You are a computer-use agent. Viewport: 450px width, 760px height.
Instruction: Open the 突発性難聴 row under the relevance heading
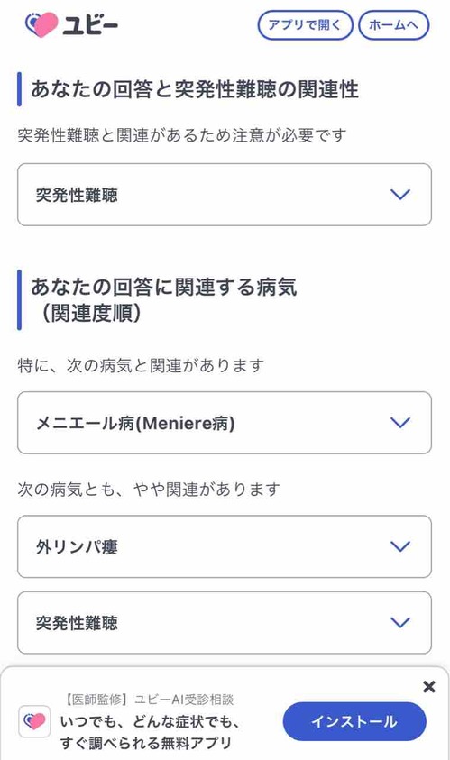coord(225,195)
